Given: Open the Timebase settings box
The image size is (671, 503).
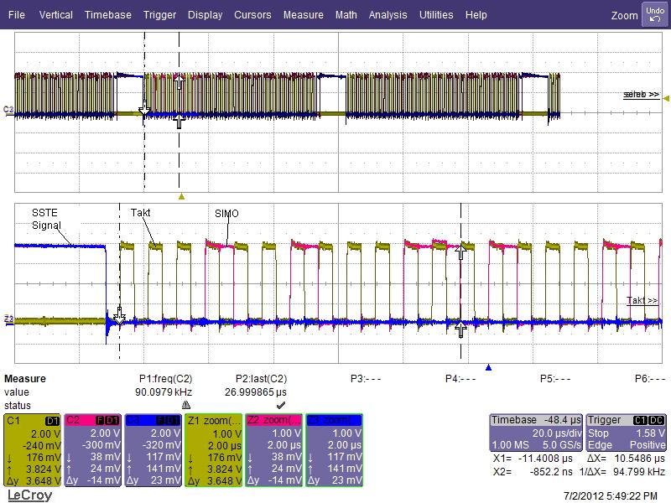Looking at the screenshot, I should coord(536,433).
